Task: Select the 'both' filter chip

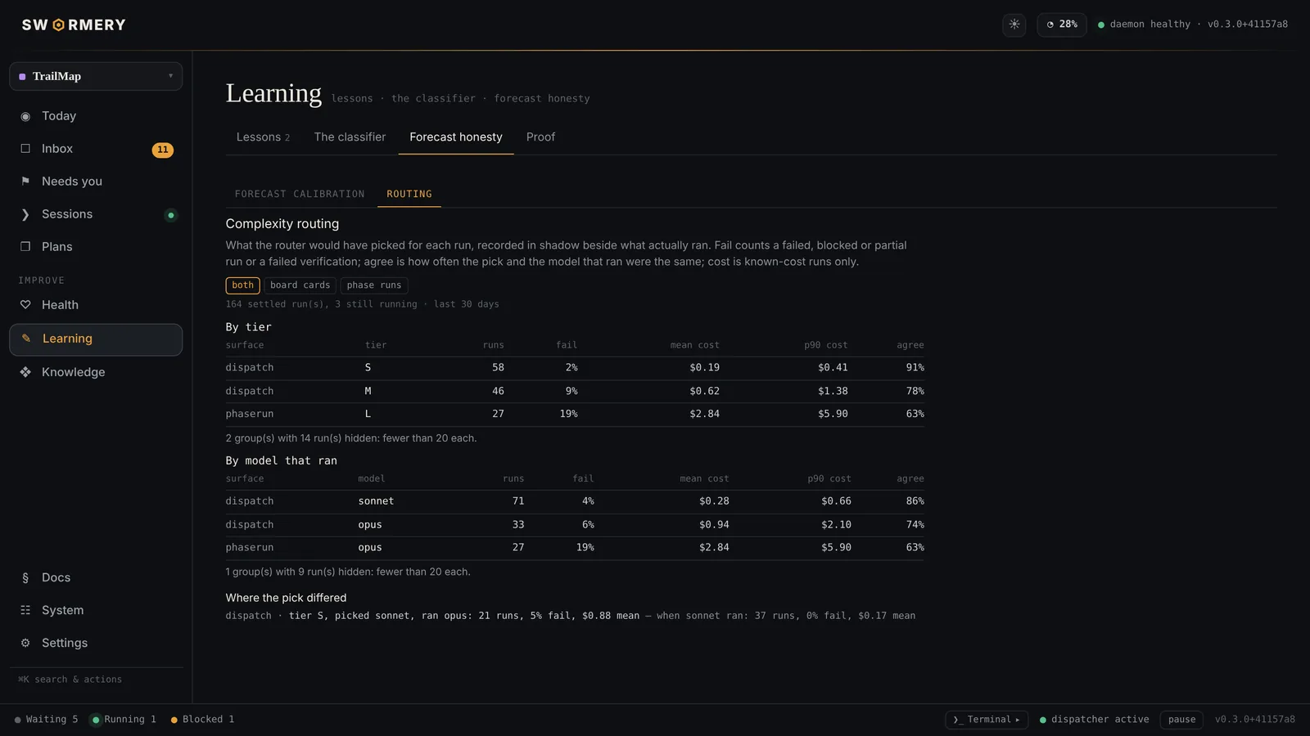Action: click(x=242, y=285)
